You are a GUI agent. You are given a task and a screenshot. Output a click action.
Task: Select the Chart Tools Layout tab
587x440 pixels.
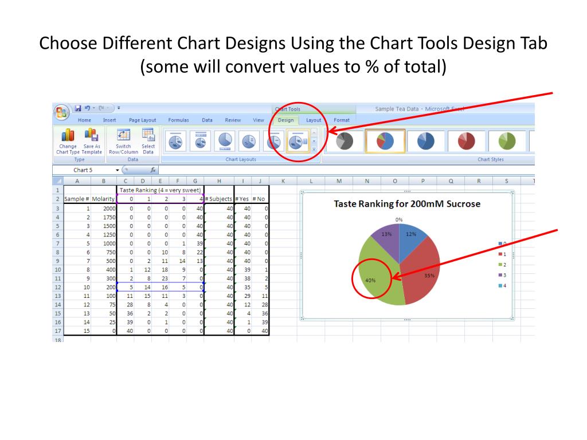click(314, 120)
